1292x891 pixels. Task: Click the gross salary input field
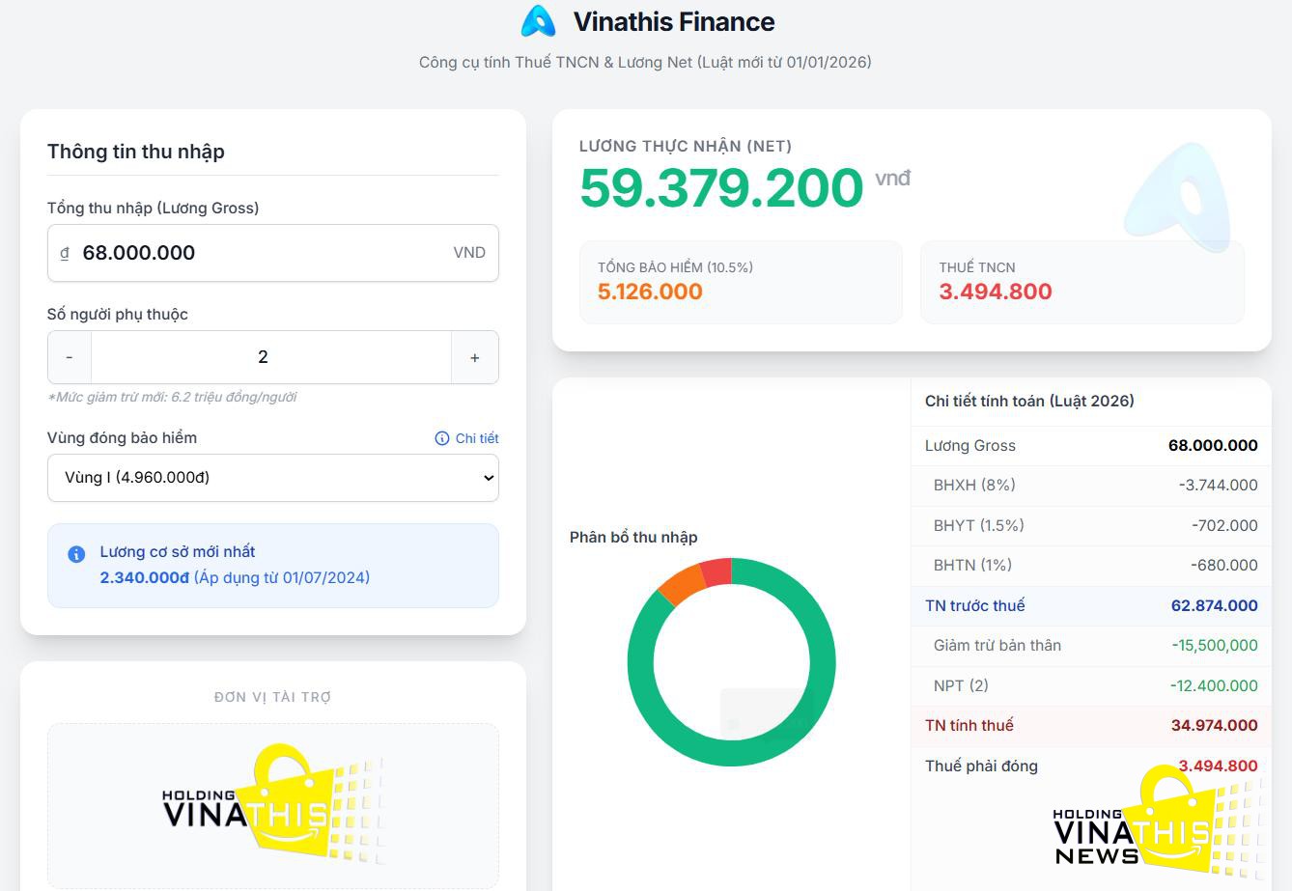[261, 253]
